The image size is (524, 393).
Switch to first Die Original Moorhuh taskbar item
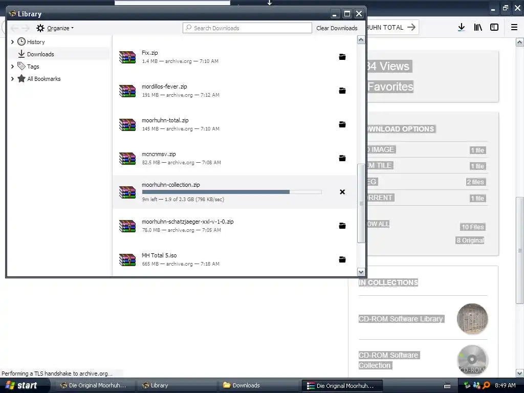tap(95, 385)
